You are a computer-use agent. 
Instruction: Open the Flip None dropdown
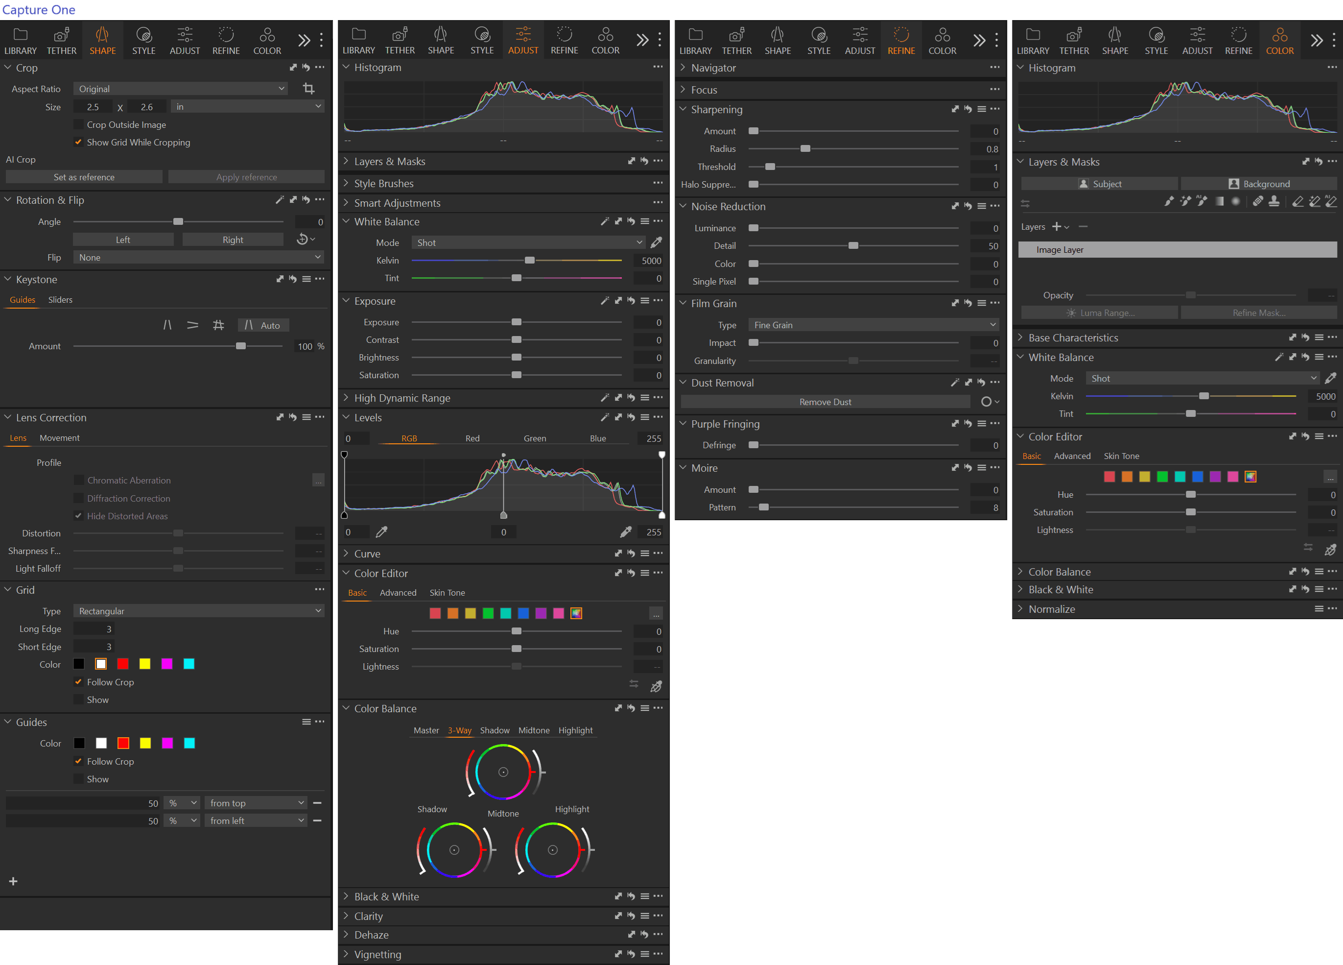(x=199, y=258)
